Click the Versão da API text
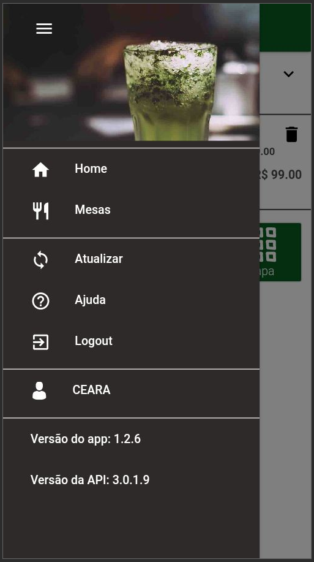Viewport: 314px width, 562px height. coord(90,480)
